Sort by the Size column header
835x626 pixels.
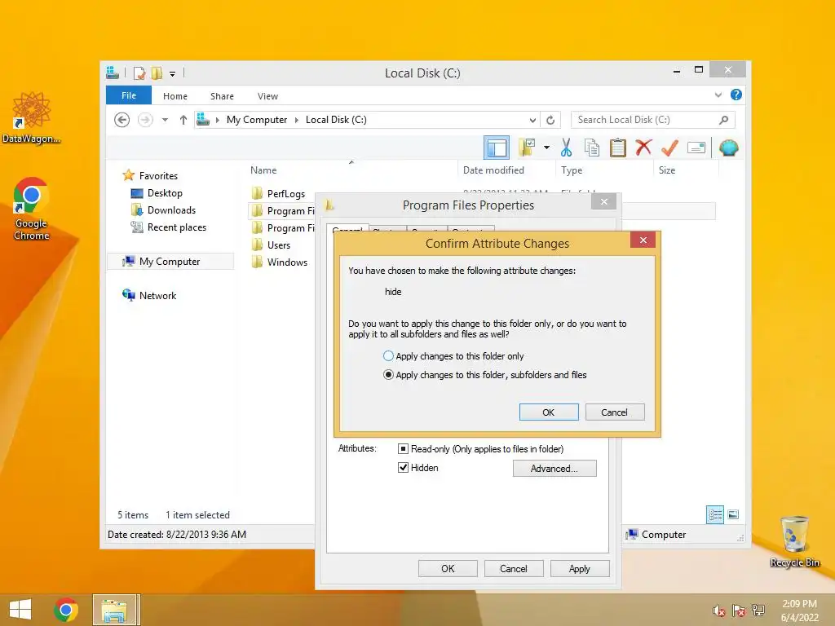pyautogui.click(x=667, y=170)
